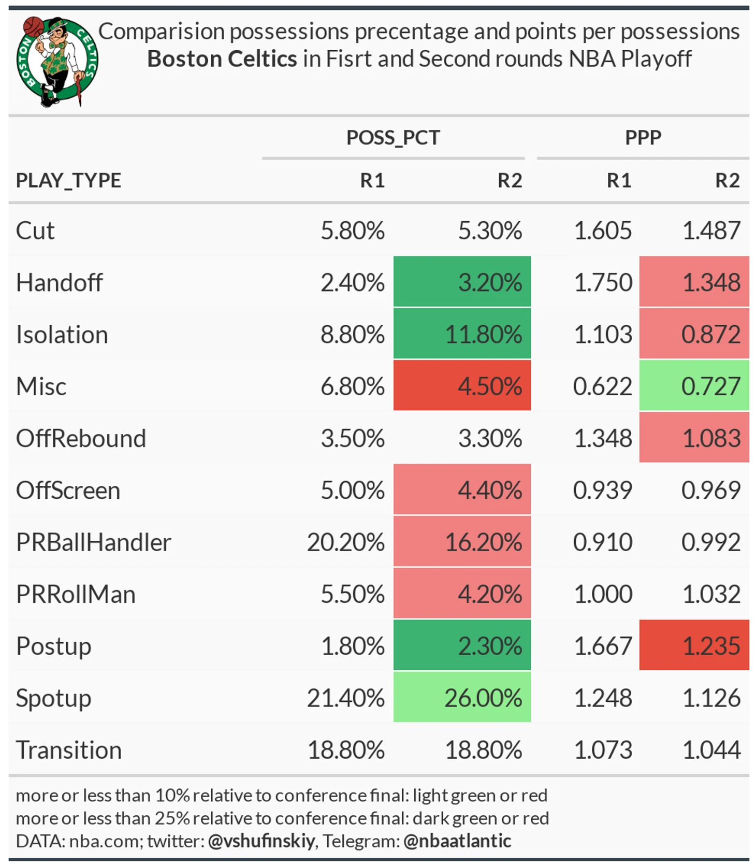Click the Boston Celtics logo
Viewport: 756px width, 866px height.
click(x=56, y=61)
